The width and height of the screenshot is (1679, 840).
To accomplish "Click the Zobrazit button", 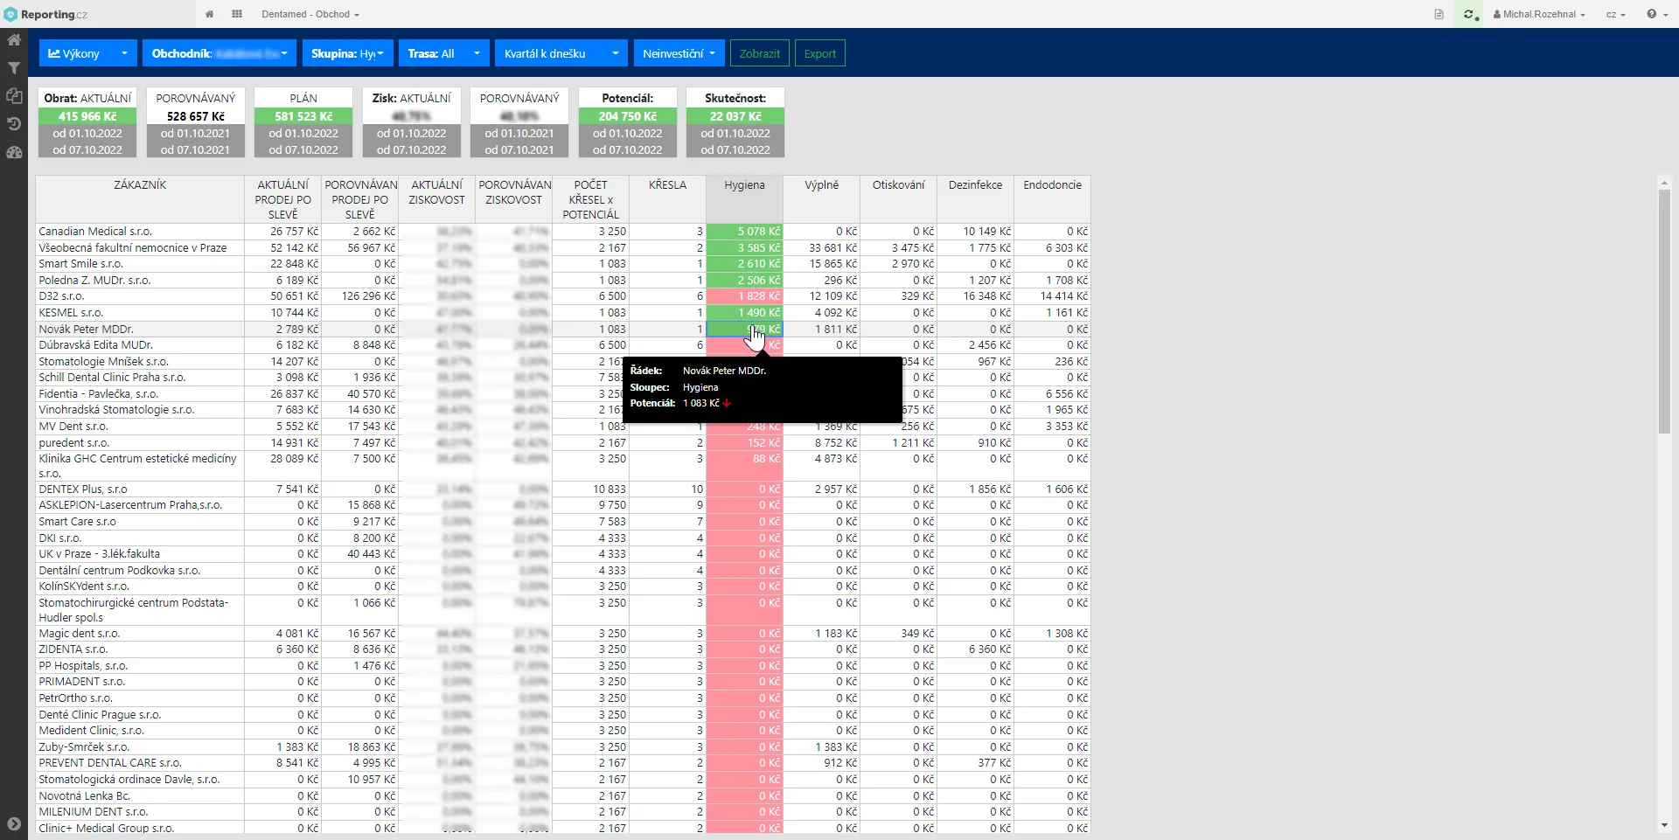I will point(759,53).
